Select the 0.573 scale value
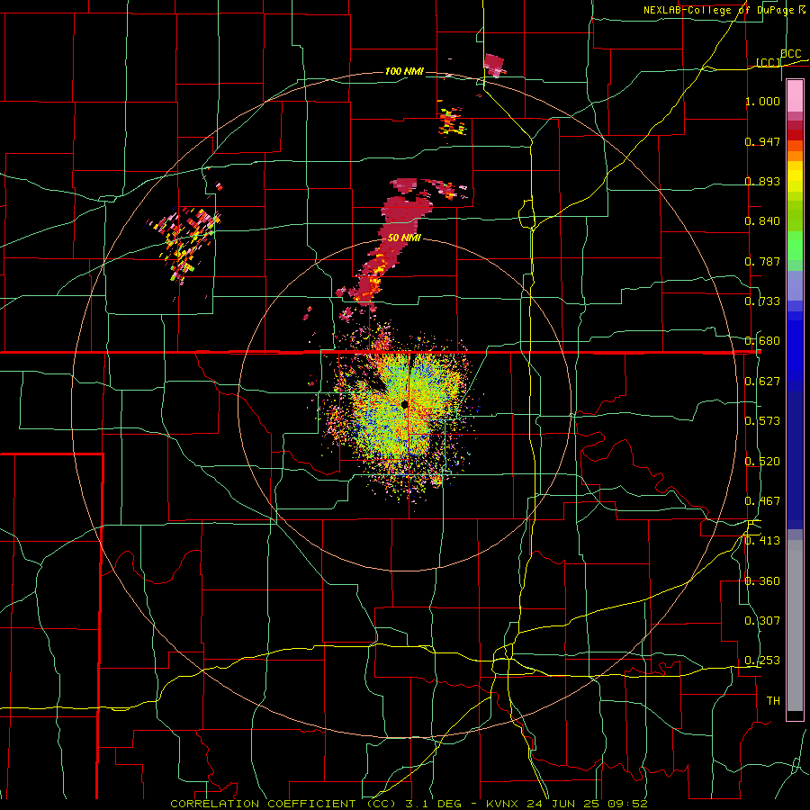Image resolution: width=810 pixels, height=810 pixels. [762, 420]
